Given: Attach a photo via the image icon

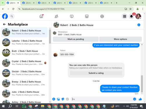Looking at the screenshot, I should click(x=58, y=99).
